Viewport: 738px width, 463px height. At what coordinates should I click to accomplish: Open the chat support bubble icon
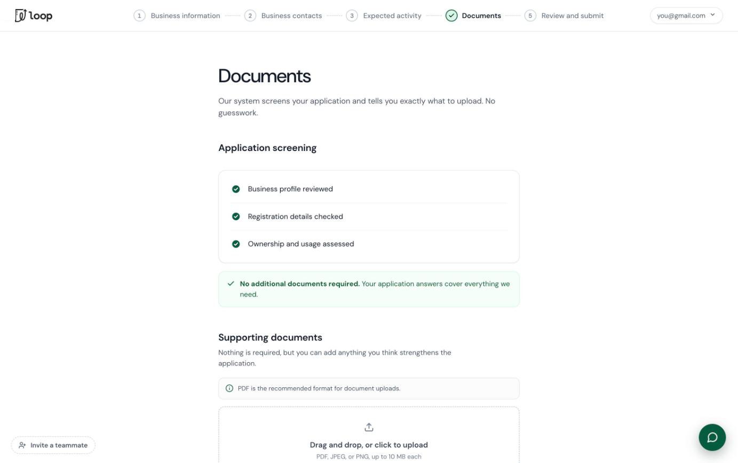[x=712, y=437]
